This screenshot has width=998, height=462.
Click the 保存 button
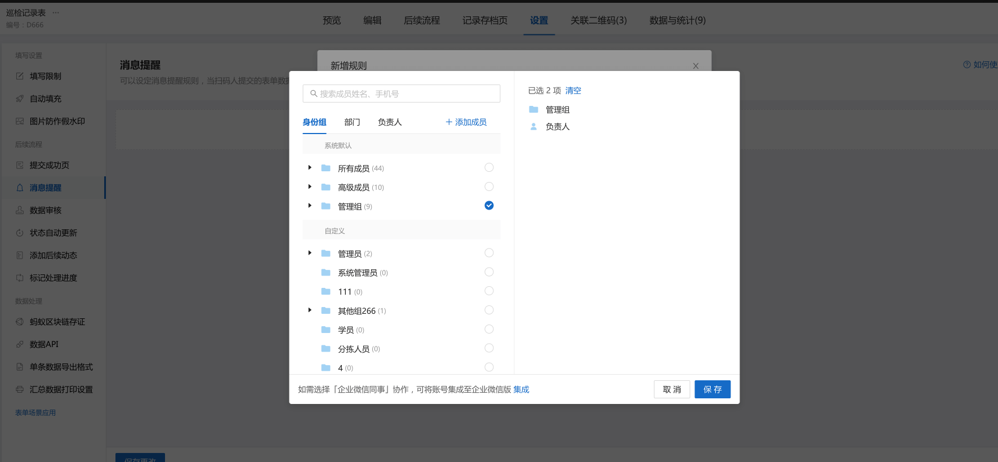tap(712, 389)
